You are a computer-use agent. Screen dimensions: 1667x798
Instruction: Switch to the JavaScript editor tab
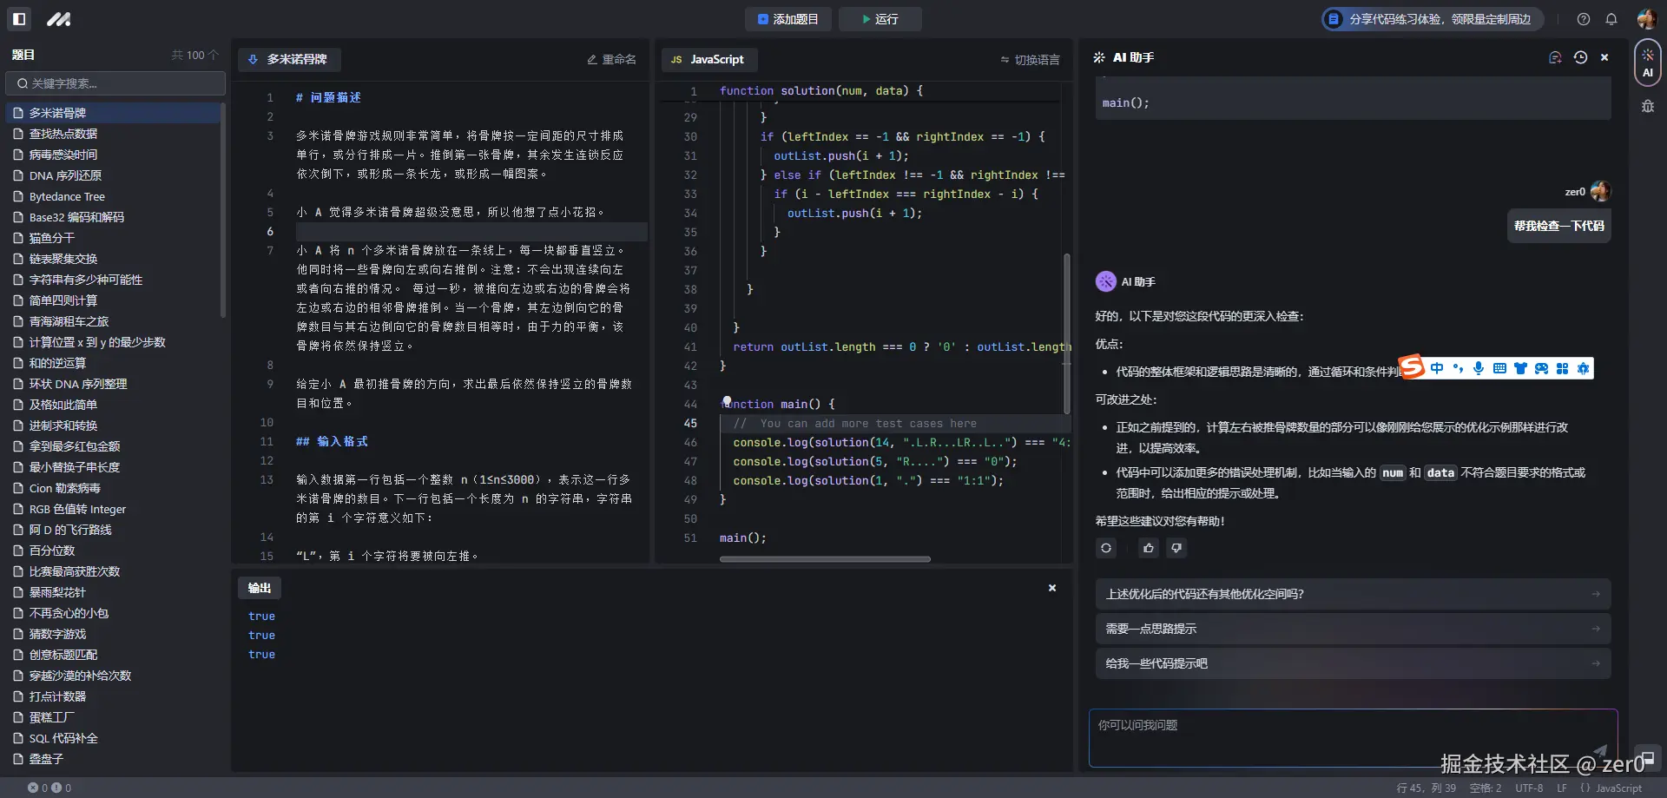[x=708, y=59]
